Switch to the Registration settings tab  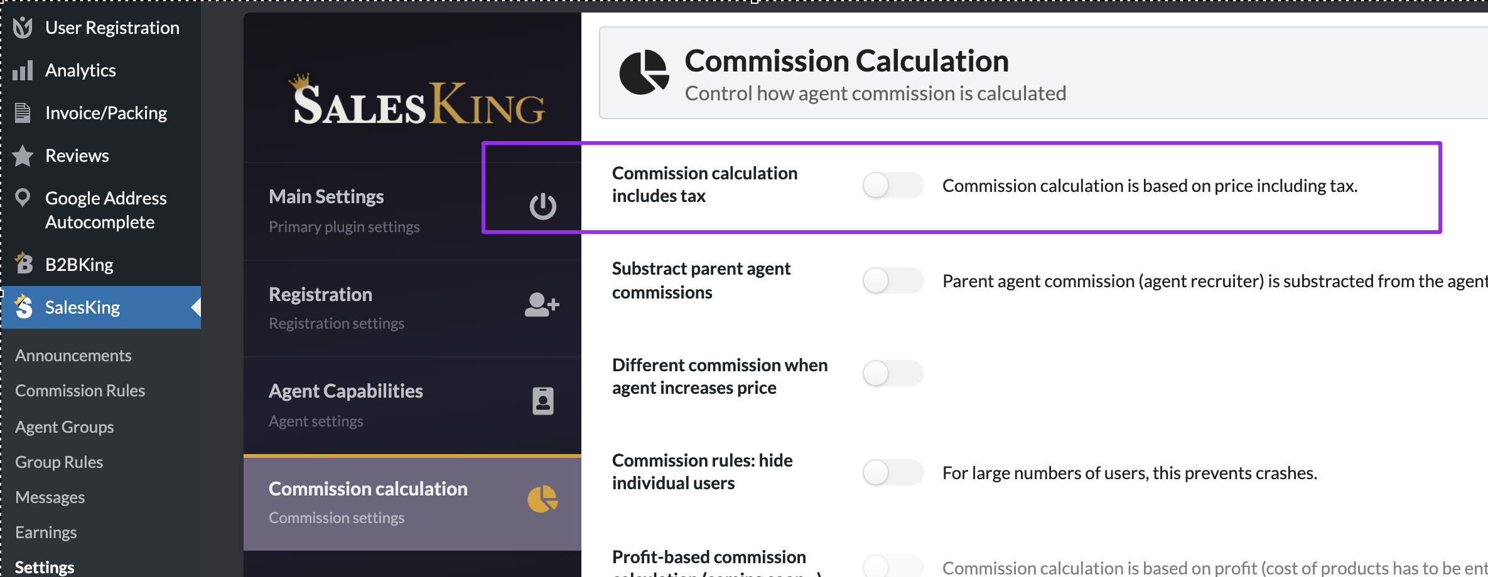click(412, 309)
